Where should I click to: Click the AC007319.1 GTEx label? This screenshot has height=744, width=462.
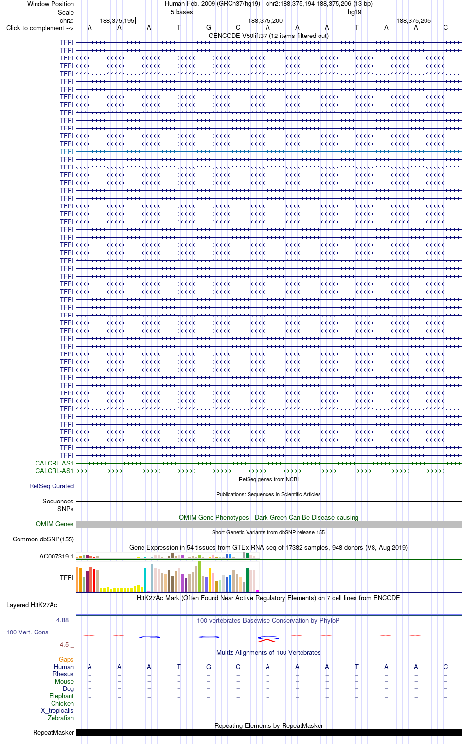pyautogui.click(x=56, y=556)
